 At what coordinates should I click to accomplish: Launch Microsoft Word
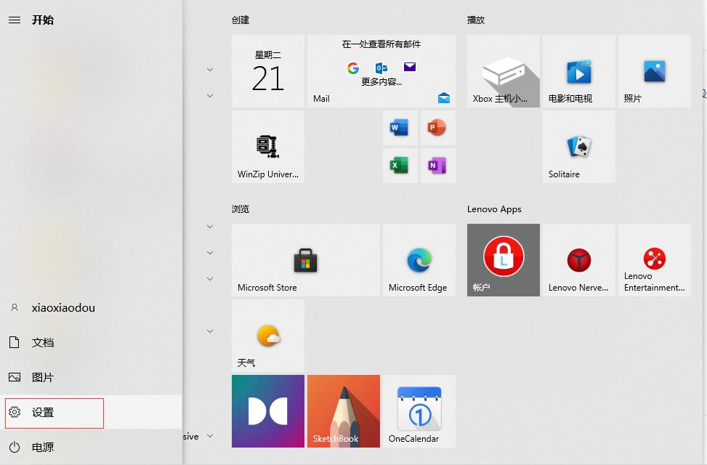[400, 127]
